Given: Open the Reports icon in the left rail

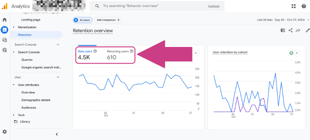Looking at the screenshot, I should click(x=4, y=30).
